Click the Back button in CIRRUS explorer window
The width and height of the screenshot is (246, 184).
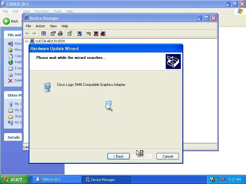[11, 21]
